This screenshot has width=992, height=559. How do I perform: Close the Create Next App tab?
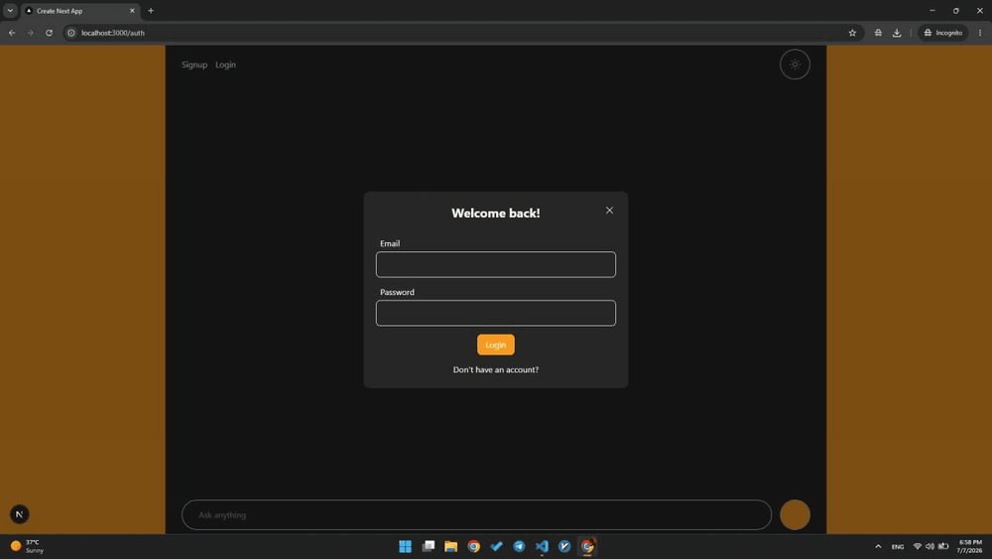132,11
